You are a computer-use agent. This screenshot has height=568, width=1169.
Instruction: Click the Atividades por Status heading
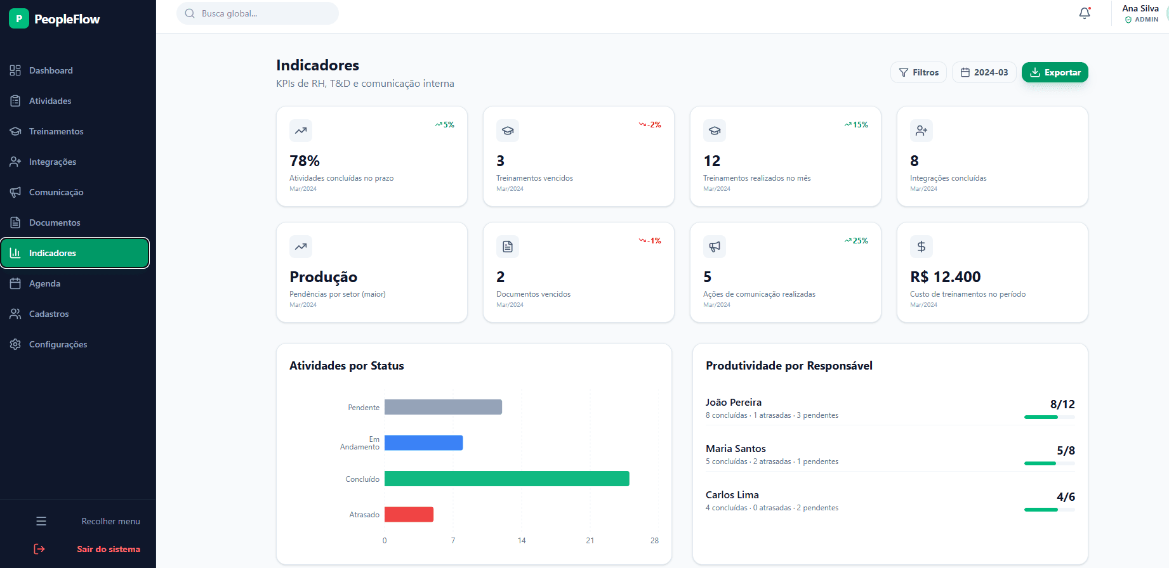[347, 366]
